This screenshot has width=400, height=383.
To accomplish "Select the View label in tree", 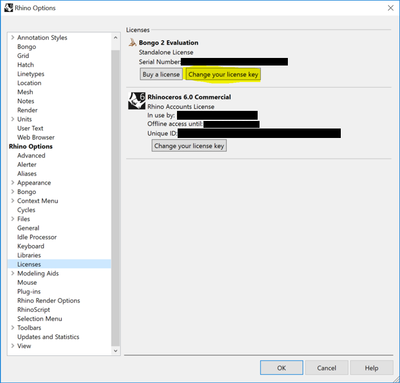I will pos(24,346).
